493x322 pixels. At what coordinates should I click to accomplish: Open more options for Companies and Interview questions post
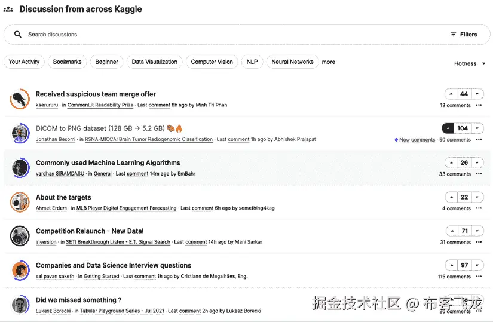[479, 277]
